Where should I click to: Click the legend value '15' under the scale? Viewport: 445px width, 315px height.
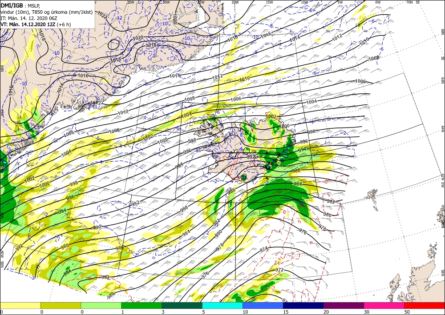[286, 312]
